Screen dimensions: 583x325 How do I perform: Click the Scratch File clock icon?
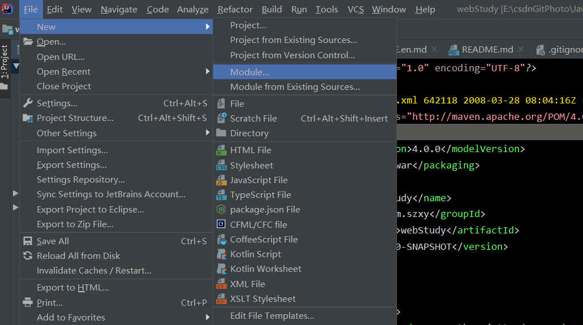click(222, 118)
